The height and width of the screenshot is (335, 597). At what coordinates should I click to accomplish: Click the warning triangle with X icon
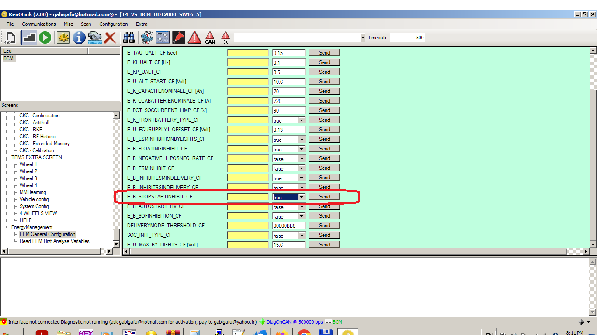pos(226,38)
